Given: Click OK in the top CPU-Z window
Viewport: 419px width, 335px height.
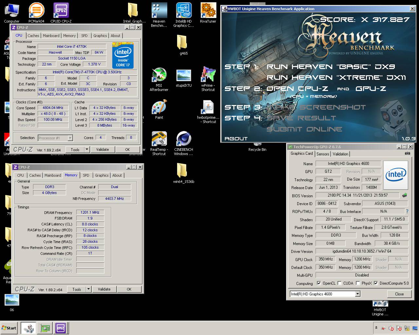Looking at the screenshot, I should point(128,150).
